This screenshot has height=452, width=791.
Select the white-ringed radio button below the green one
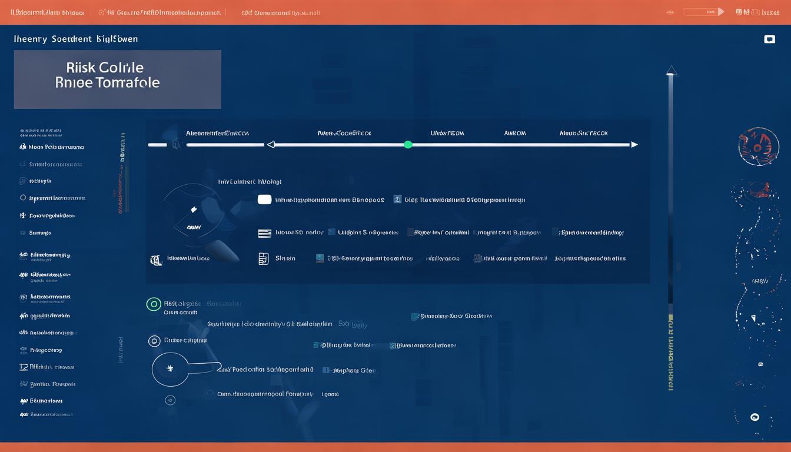(x=154, y=341)
